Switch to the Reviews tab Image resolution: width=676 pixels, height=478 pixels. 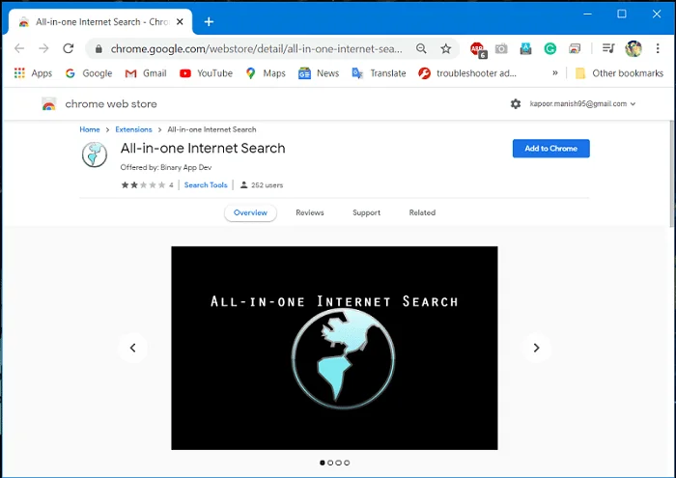(310, 212)
